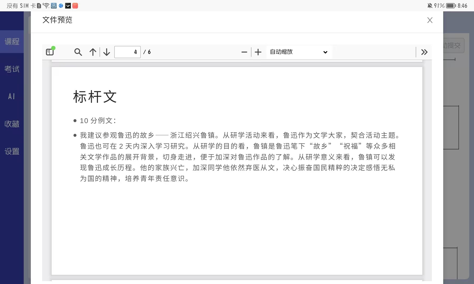
Task: Tap the battery status icon
Action: pos(451,6)
